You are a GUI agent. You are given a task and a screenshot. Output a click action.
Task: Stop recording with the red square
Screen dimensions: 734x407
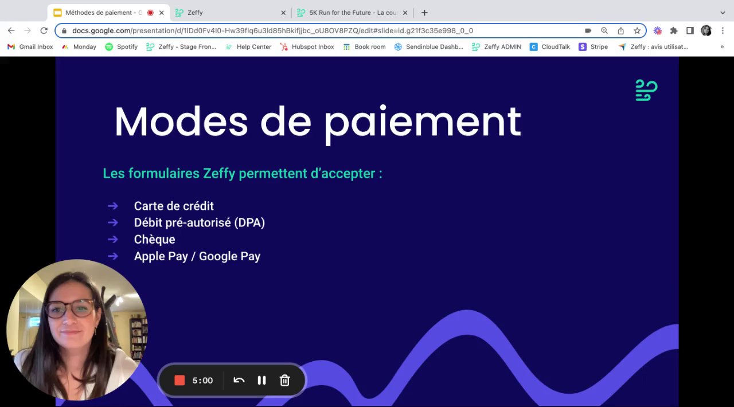[179, 380]
